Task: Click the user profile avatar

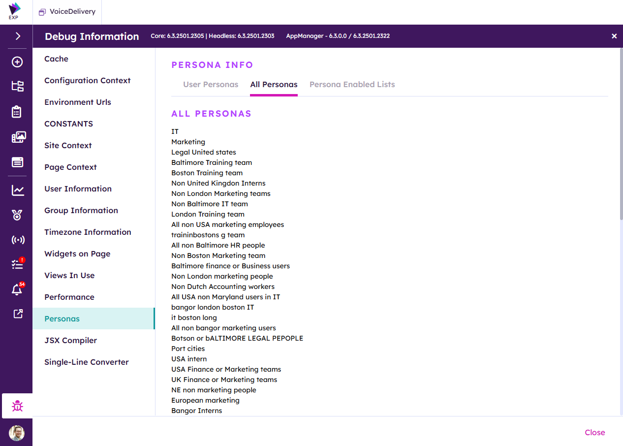Action: point(17,433)
